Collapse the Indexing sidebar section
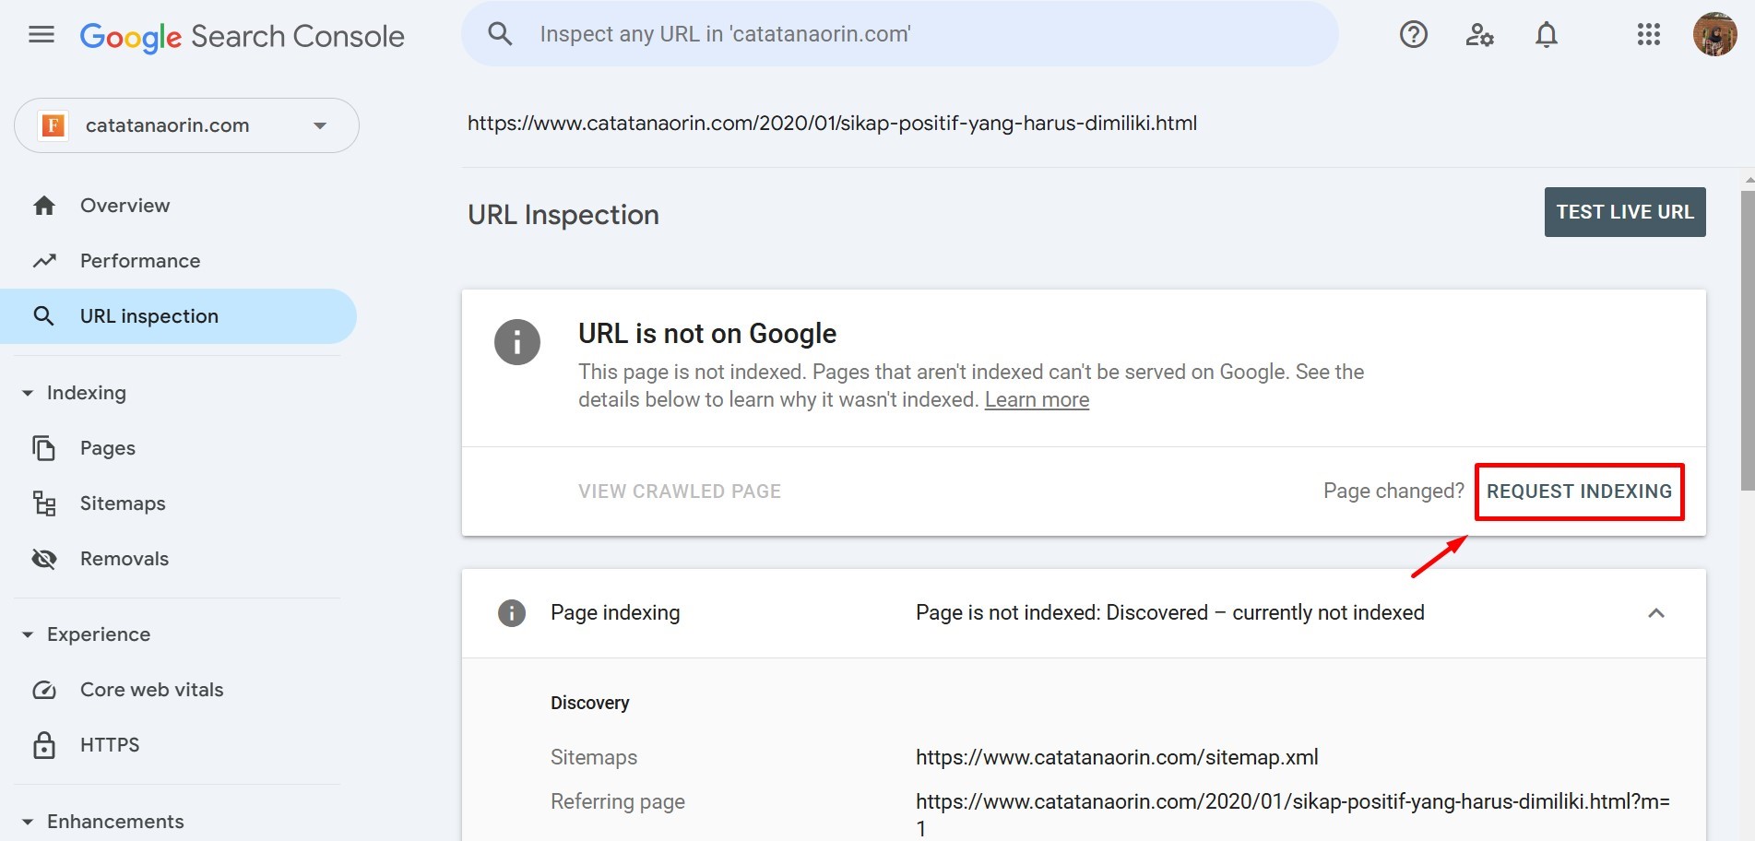This screenshot has width=1755, height=841. point(28,394)
